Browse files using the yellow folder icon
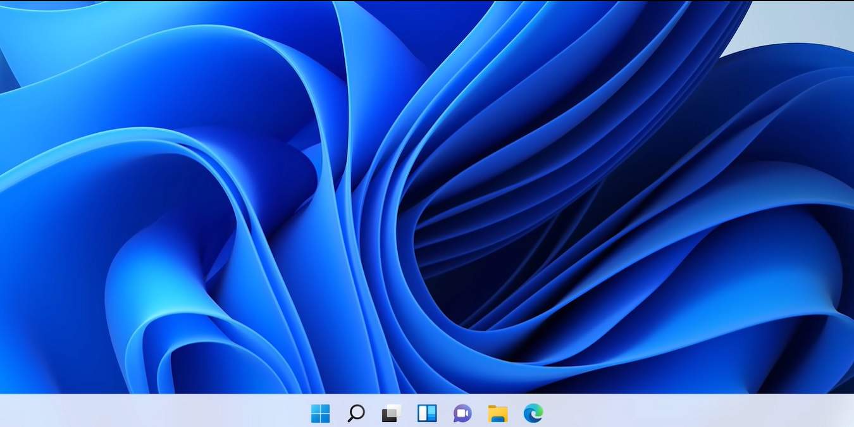The width and height of the screenshot is (854, 427). coord(498,413)
